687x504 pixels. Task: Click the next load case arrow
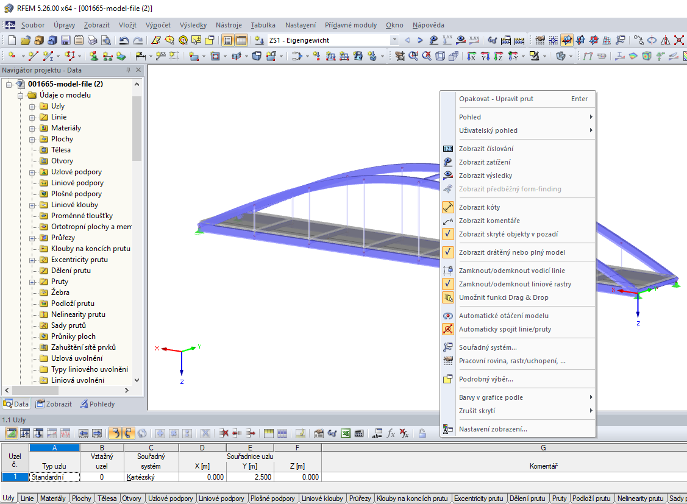click(x=420, y=40)
